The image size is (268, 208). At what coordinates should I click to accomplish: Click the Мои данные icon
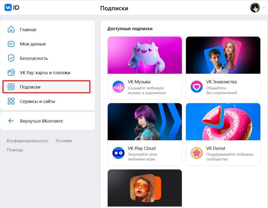click(x=11, y=44)
